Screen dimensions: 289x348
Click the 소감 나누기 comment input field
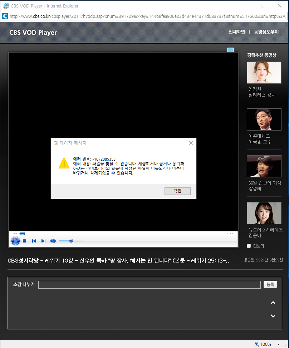149,285
